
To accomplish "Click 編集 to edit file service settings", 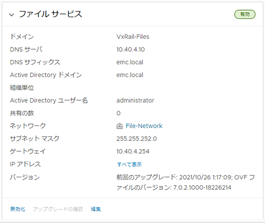I will click(96, 209).
